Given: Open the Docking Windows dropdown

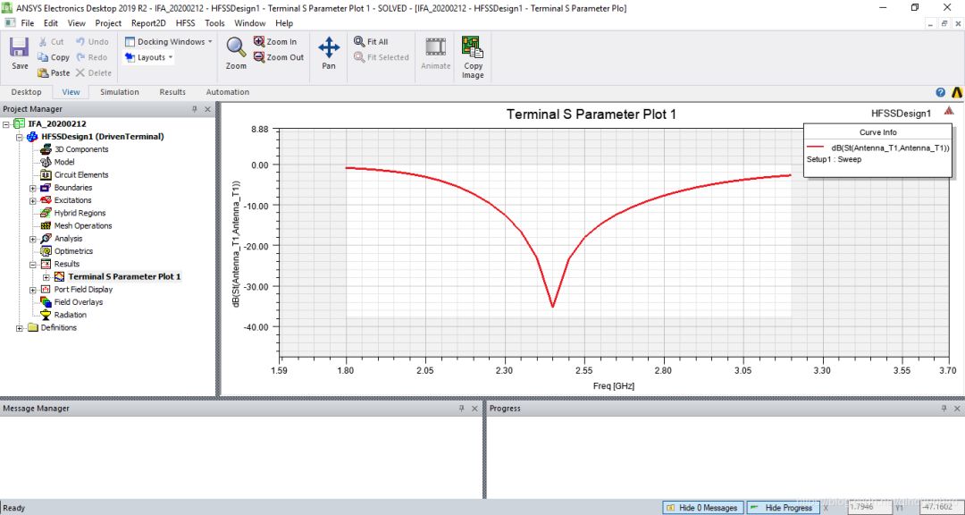Looking at the screenshot, I should coord(168,42).
